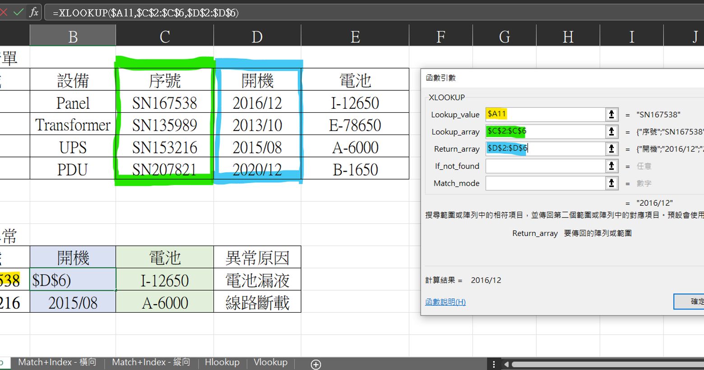704x370 pixels.
Task: Click into the If_not_found input field
Action: point(545,166)
